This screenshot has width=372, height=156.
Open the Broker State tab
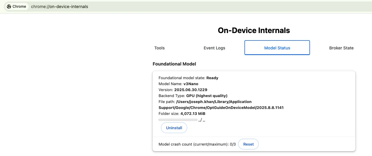click(x=341, y=48)
